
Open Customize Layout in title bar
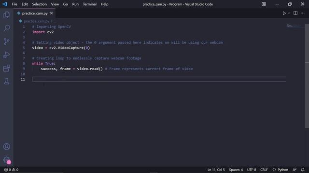[x=264, y=4]
